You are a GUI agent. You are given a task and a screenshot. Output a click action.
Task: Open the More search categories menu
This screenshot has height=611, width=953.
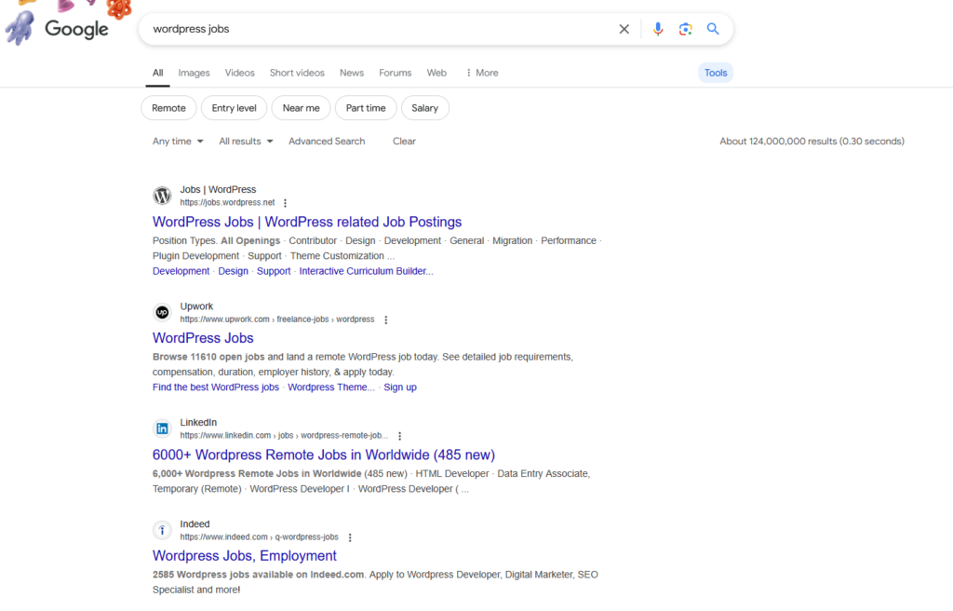[x=481, y=73]
